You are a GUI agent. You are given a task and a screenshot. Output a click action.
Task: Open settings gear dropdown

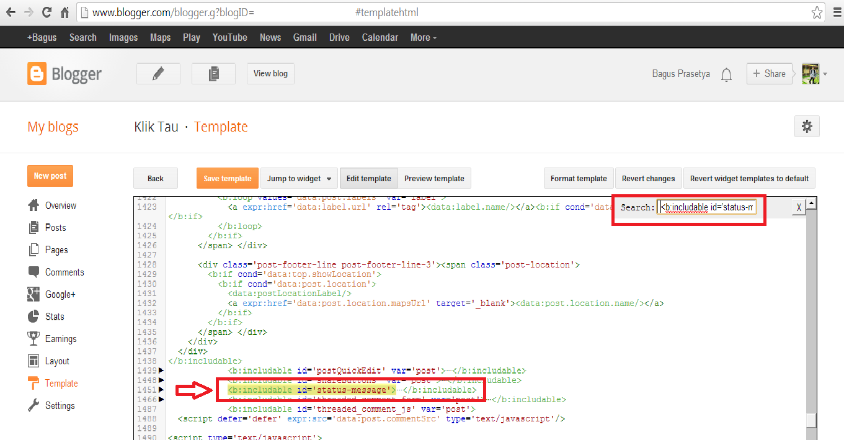pos(807,127)
